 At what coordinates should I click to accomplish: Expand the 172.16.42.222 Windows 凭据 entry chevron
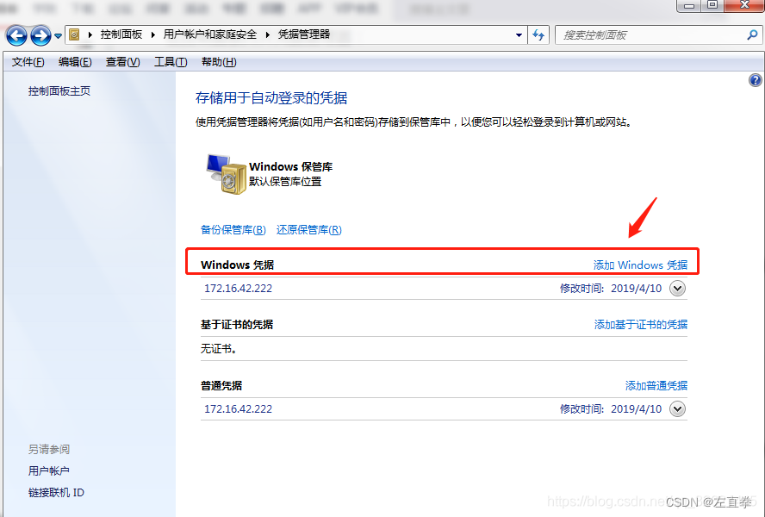[677, 288]
